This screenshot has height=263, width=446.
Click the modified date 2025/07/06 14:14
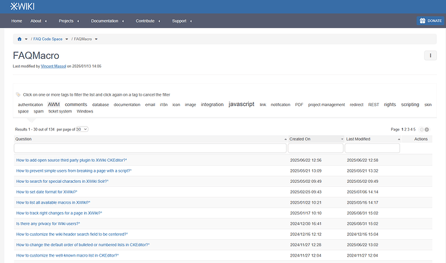(363, 192)
